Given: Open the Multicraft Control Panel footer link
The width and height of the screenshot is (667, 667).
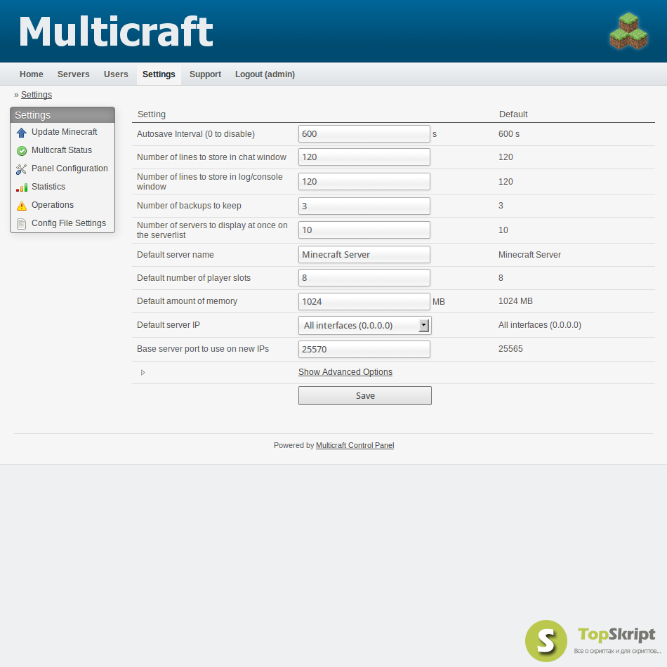Looking at the screenshot, I should pyautogui.click(x=355, y=445).
